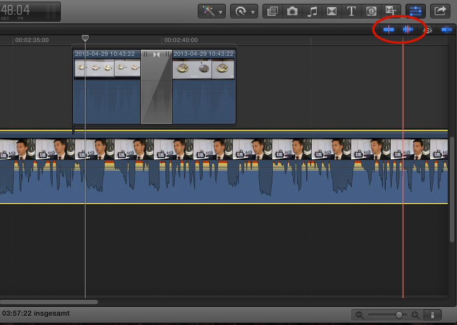457x325 pixels.
Task: Toggle the Inspector panel
Action: click(x=415, y=11)
